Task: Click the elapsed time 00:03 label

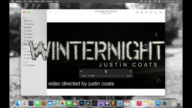Action: tap(84, 76)
